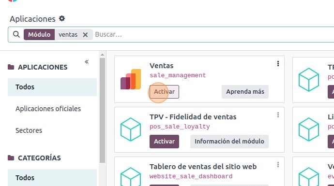Click the sidebar scroll up arrow
Viewport: 334px width, 186px height.
point(102,55)
